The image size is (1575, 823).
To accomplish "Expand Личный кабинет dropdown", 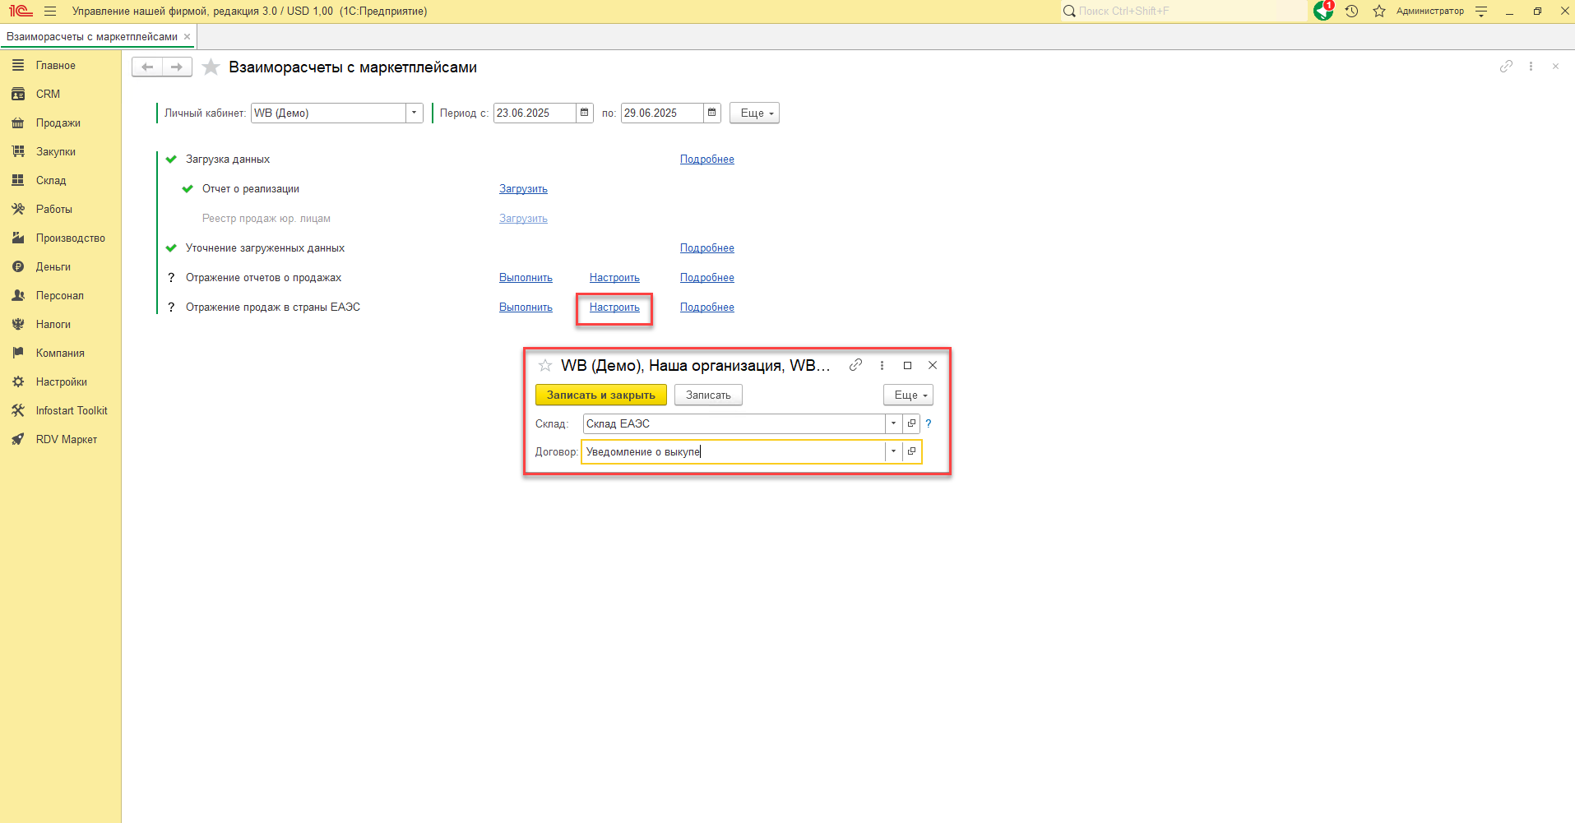I will pos(415,113).
